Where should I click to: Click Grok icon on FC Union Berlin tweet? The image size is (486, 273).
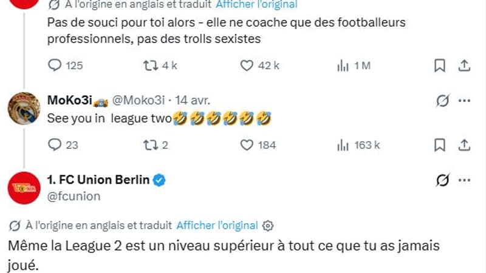[443, 180]
